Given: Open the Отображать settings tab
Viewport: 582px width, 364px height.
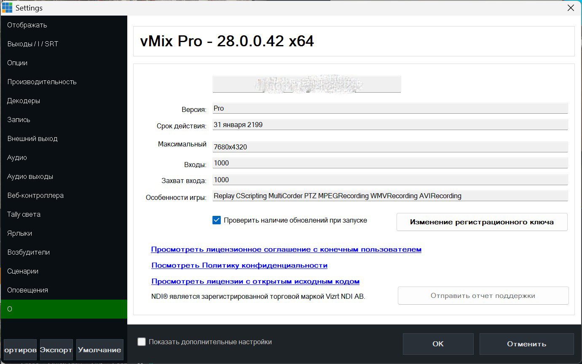Looking at the screenshot, I should click(27, 25).
